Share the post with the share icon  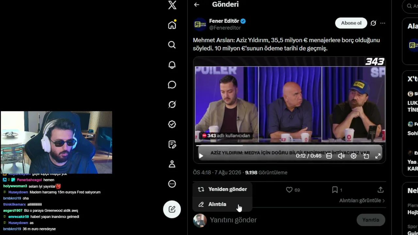(x=380, y=190)
